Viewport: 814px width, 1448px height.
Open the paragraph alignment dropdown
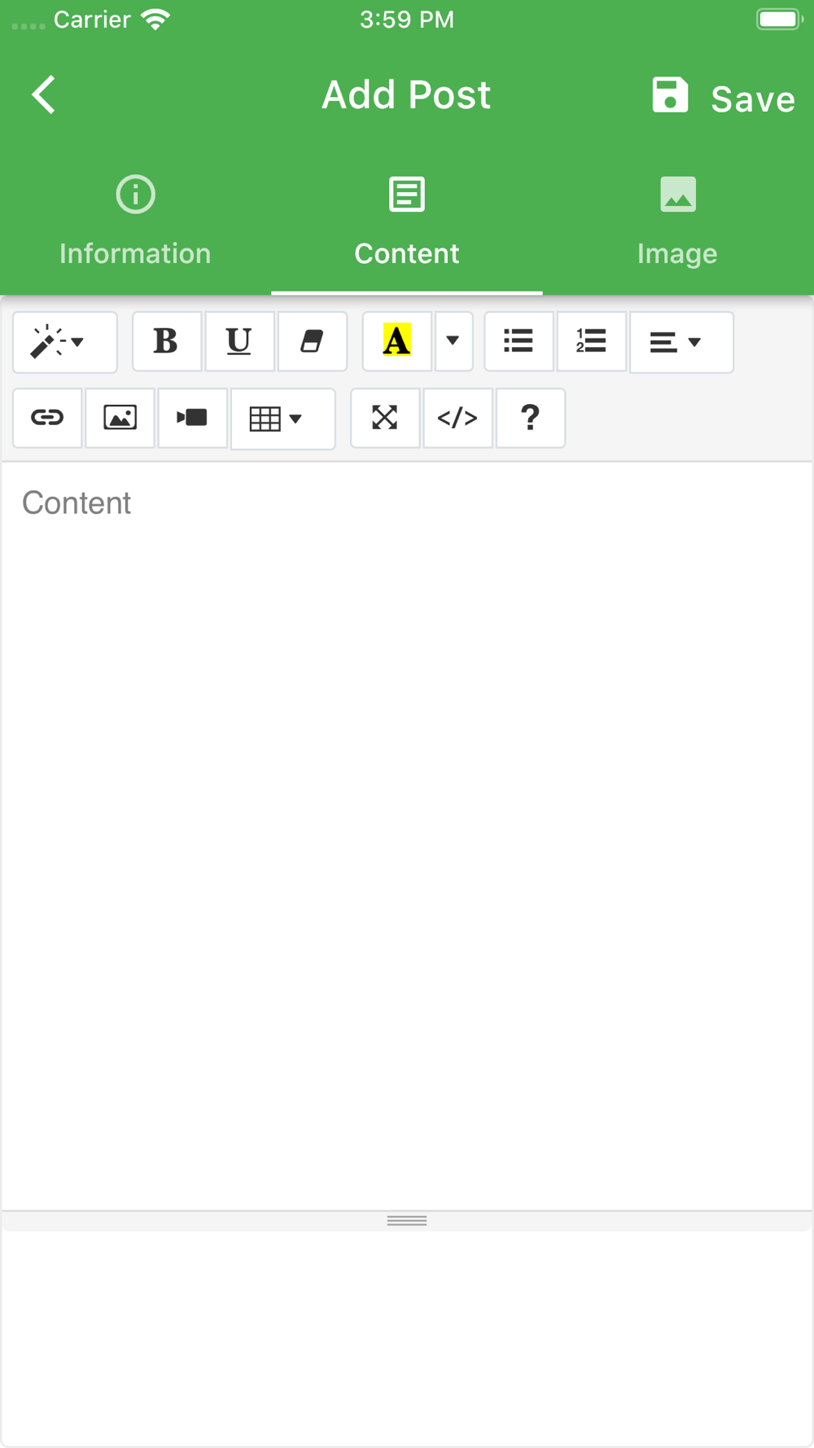point(681,342)
